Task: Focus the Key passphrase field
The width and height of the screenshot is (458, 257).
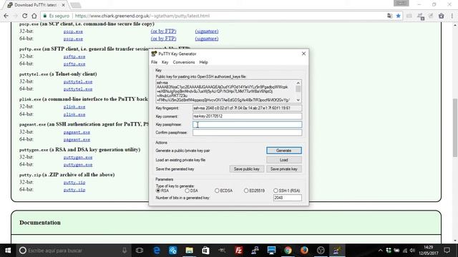Action: [x=247, y=124]
